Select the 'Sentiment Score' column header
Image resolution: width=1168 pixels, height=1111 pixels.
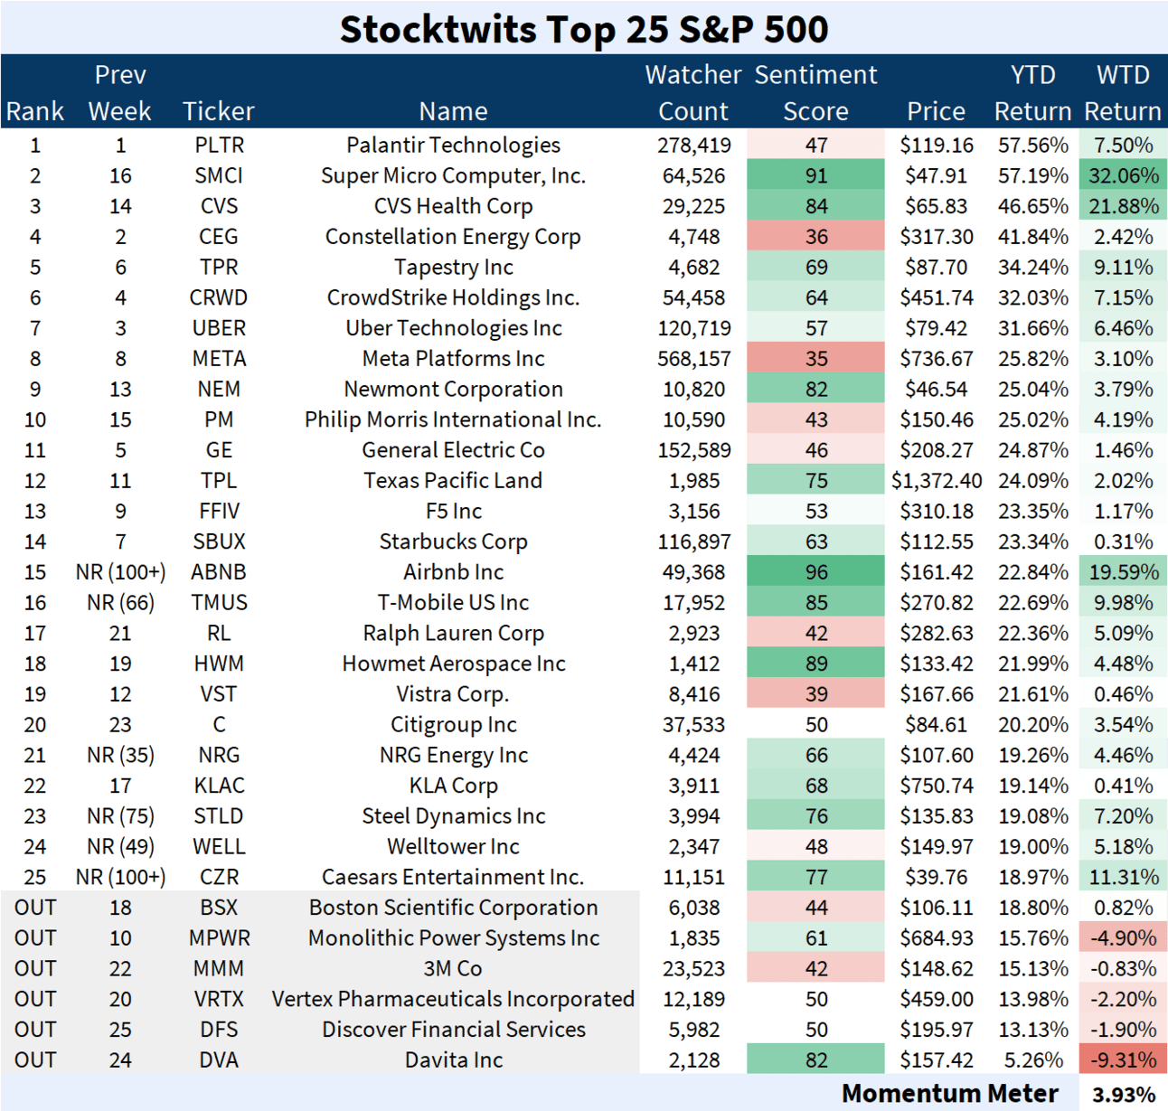(x=816, y=92)
